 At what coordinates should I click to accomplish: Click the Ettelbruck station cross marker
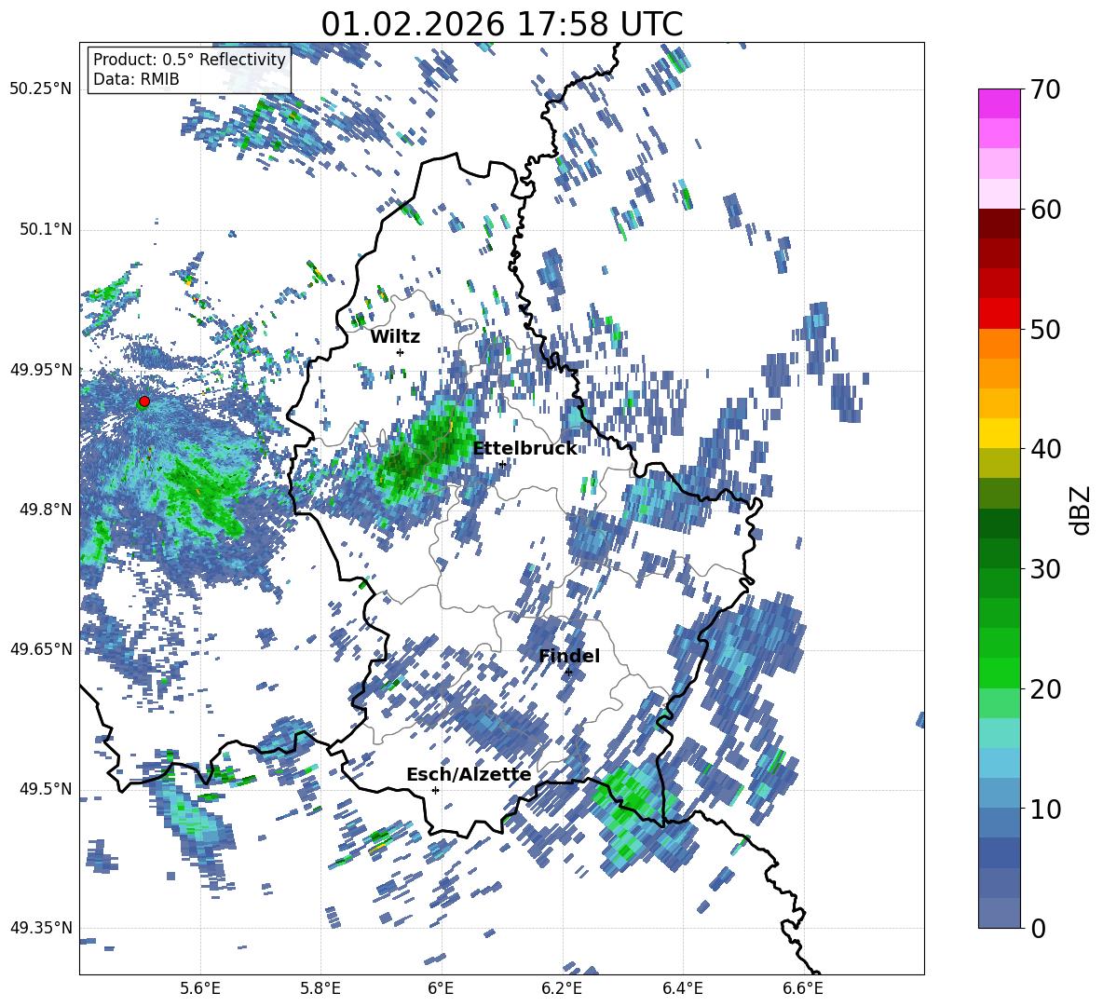(x=502, y=464)
